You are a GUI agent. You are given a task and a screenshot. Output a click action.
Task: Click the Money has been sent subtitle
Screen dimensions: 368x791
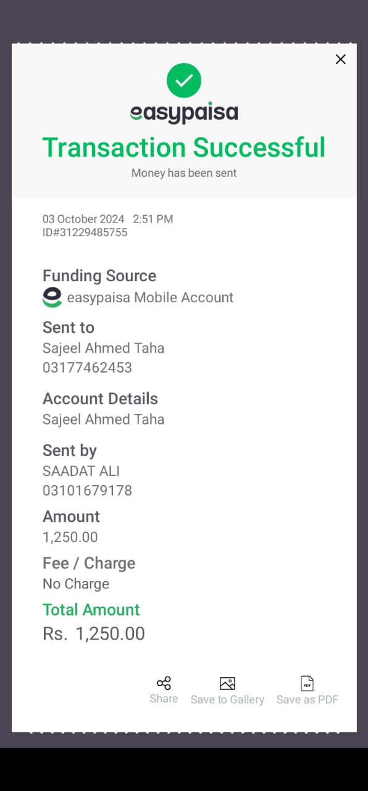pyautogui.click(x=184, y=173)
